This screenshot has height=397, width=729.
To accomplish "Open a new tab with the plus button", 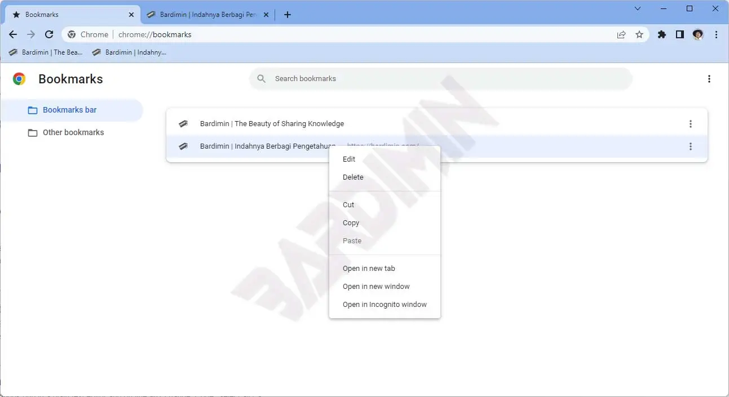I will click(x=288, y=15).
